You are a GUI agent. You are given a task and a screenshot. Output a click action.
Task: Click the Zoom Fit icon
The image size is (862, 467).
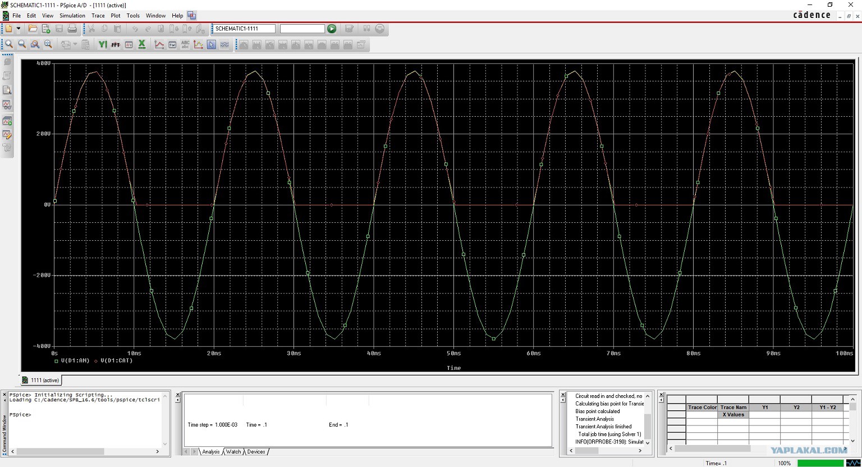tap(48, 44)
